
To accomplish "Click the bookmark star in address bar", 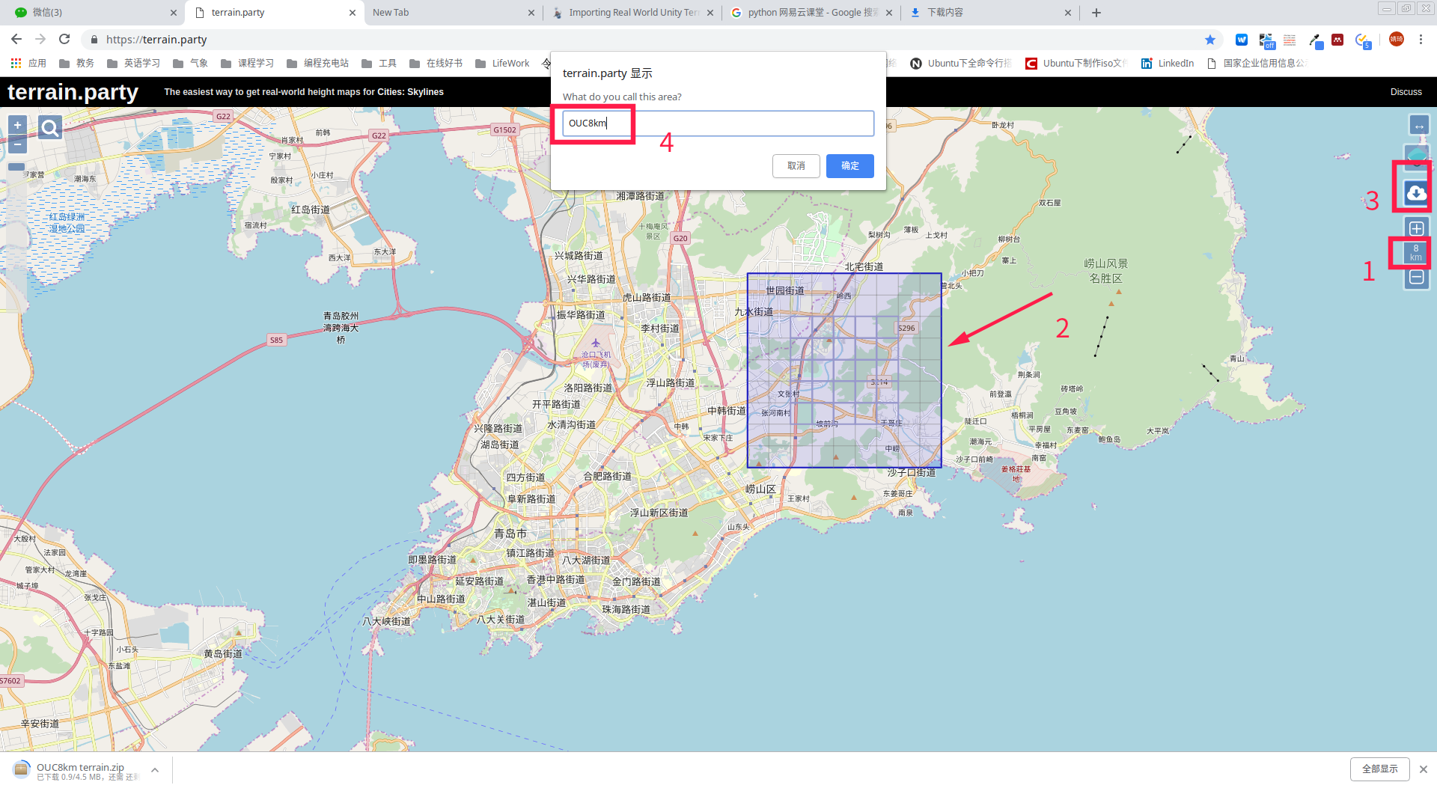I will (1209, 40).
